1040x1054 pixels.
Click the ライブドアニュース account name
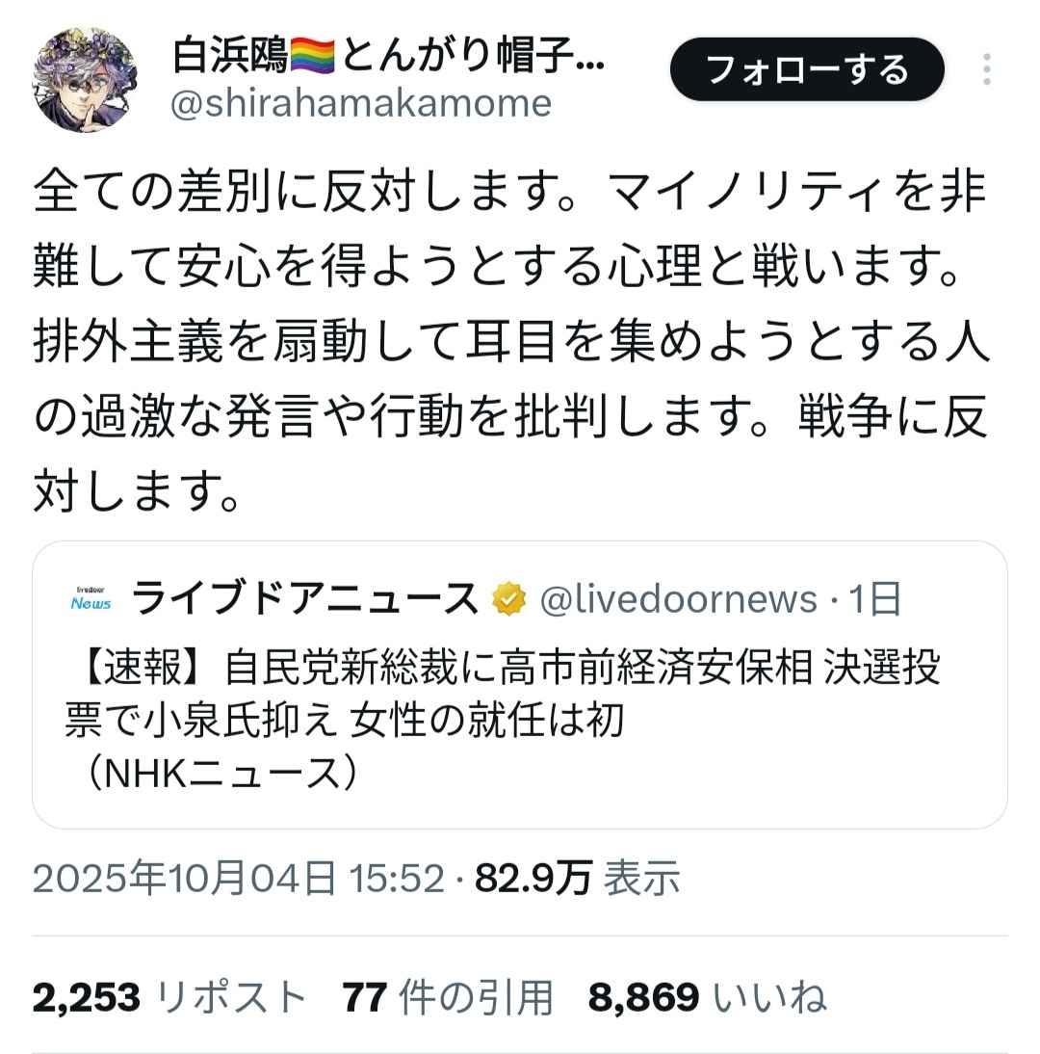304,598
